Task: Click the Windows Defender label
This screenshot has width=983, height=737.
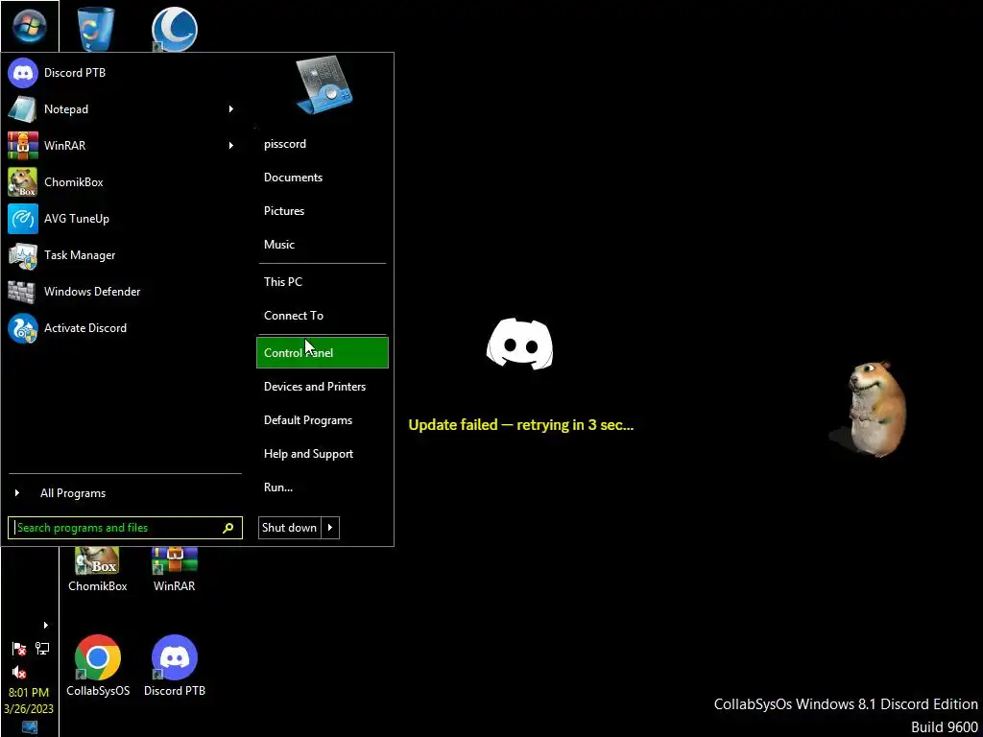Action: click(92, 292)
